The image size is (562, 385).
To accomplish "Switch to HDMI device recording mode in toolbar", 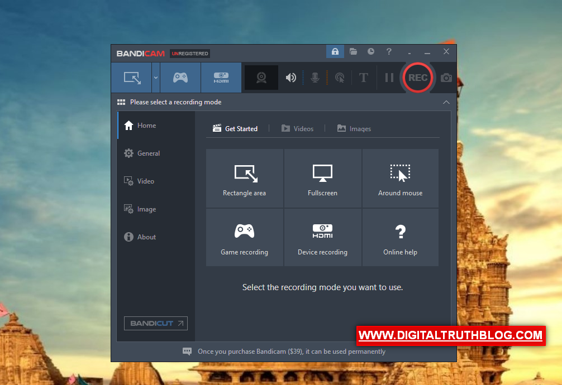I will point(221,78).
